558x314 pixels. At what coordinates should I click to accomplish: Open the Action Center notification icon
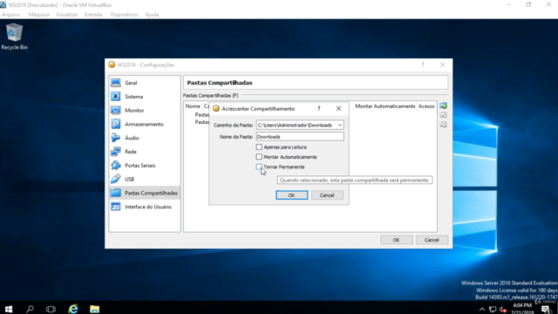click(546, 310)
